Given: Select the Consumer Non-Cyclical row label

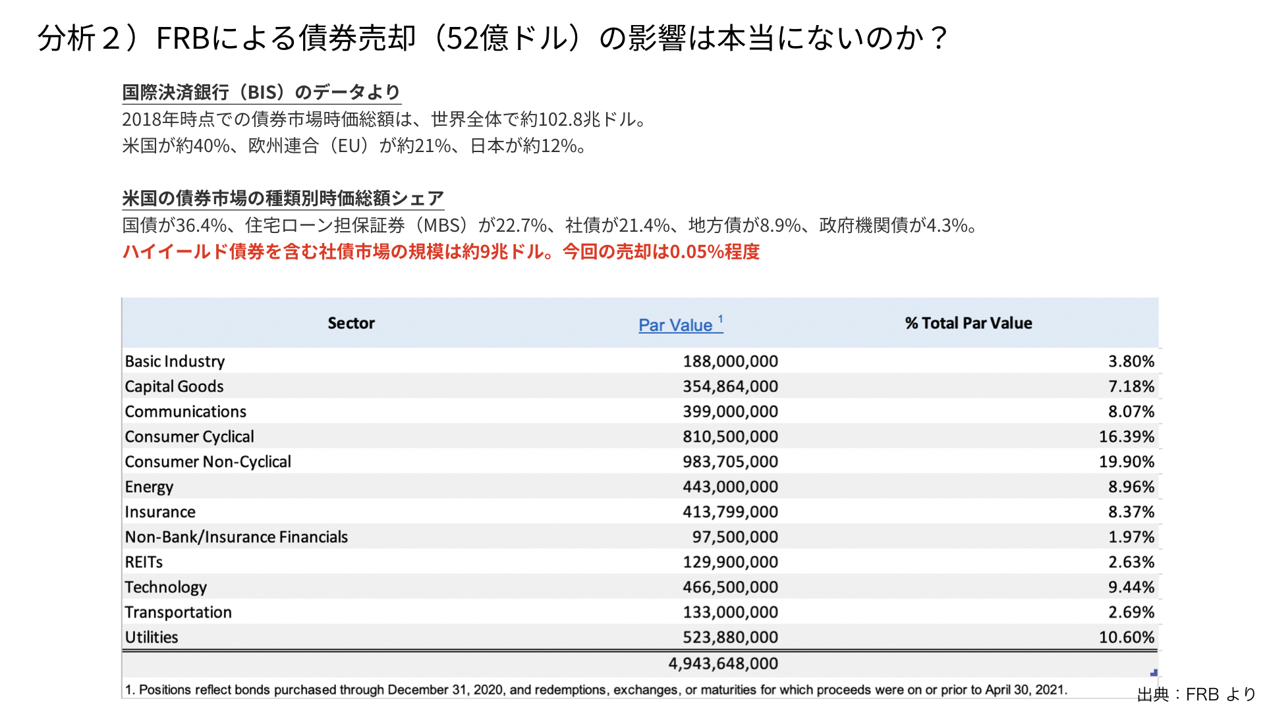Looking at the screenshot, I should point(208,461).
